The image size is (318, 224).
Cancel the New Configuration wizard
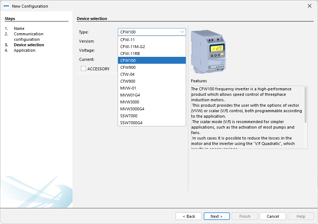(273, 216)
